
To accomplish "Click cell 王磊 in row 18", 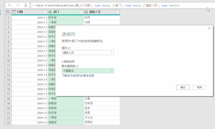I will tap(102, 99).
